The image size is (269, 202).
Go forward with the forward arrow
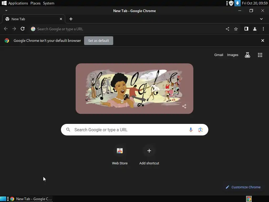(x=14, y=29)
